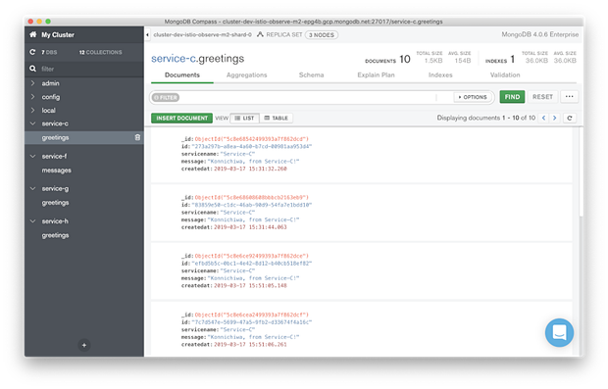Click the 7 DBS counter
The width and height of the screenshot is (608, 389).
49,52
